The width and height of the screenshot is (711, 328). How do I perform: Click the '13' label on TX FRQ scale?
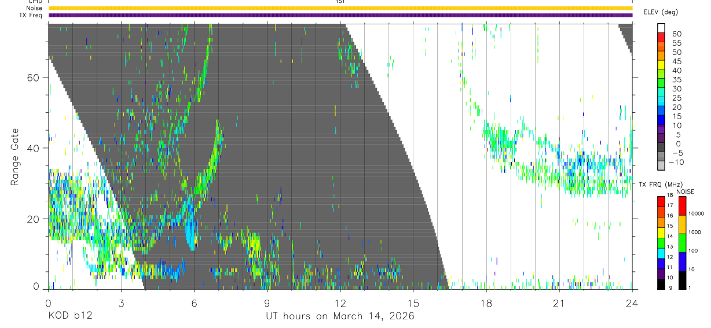(x=670, y=247)
